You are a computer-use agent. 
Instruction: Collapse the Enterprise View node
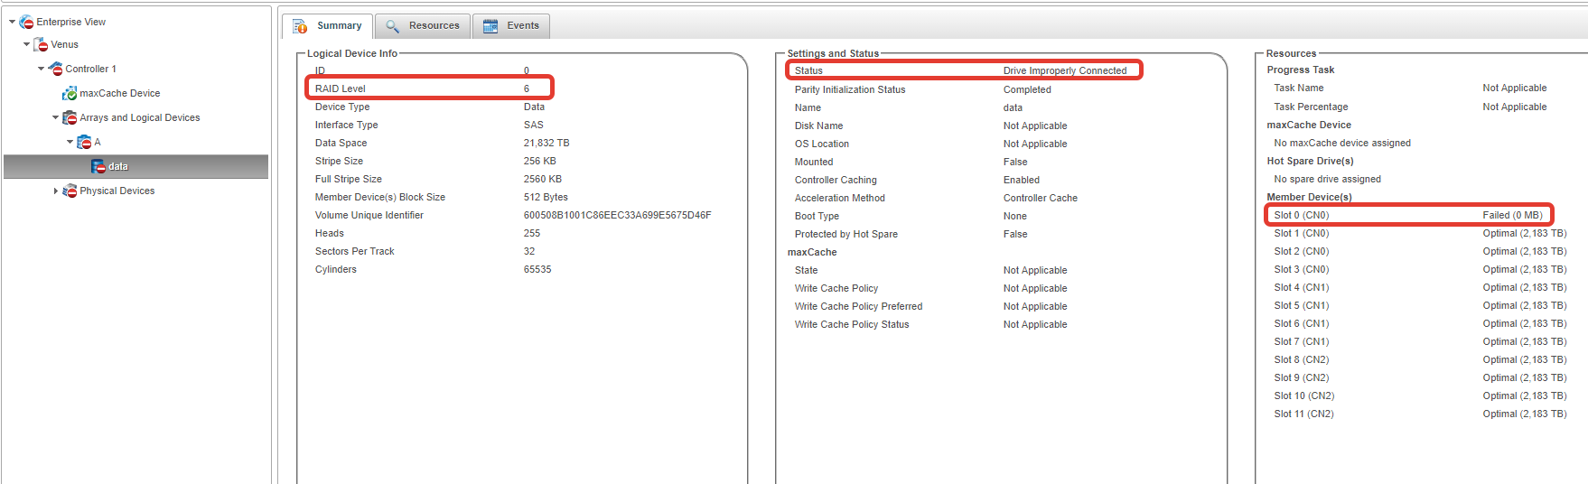point(12,22)
